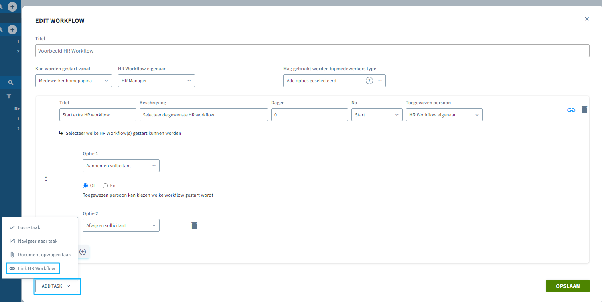Select the En radio button

click(105, 186)
